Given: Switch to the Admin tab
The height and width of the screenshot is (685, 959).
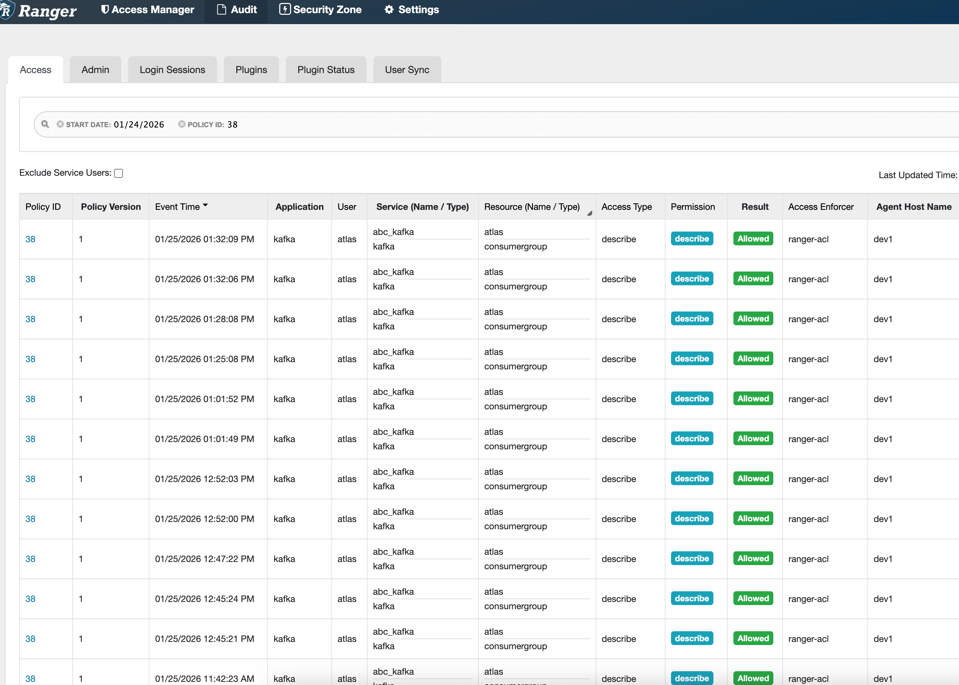Looking at the screenshot, I should pos(95,70).
